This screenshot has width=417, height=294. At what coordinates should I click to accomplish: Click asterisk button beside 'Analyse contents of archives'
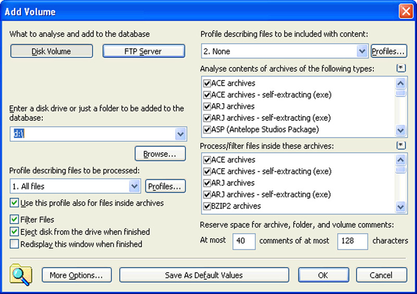[401, 68]
